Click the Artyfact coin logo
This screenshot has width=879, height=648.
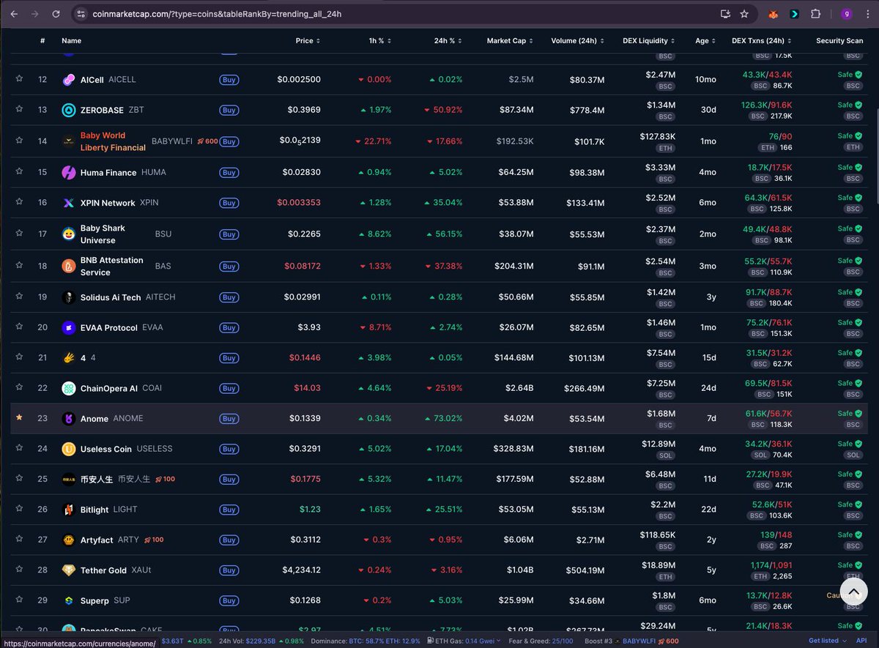pos(68,540)
